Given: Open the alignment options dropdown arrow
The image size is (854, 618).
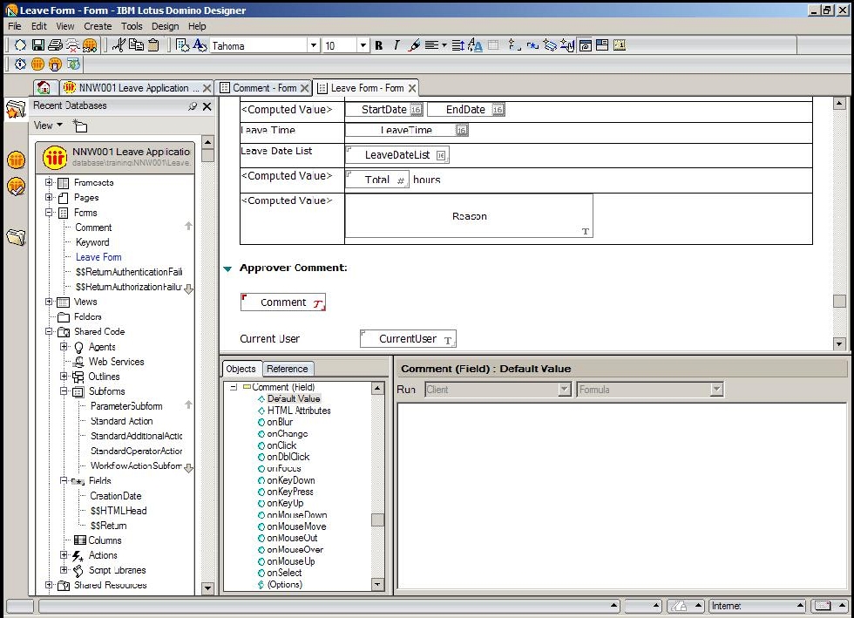Looking at the screenshot, I should 444,46.
